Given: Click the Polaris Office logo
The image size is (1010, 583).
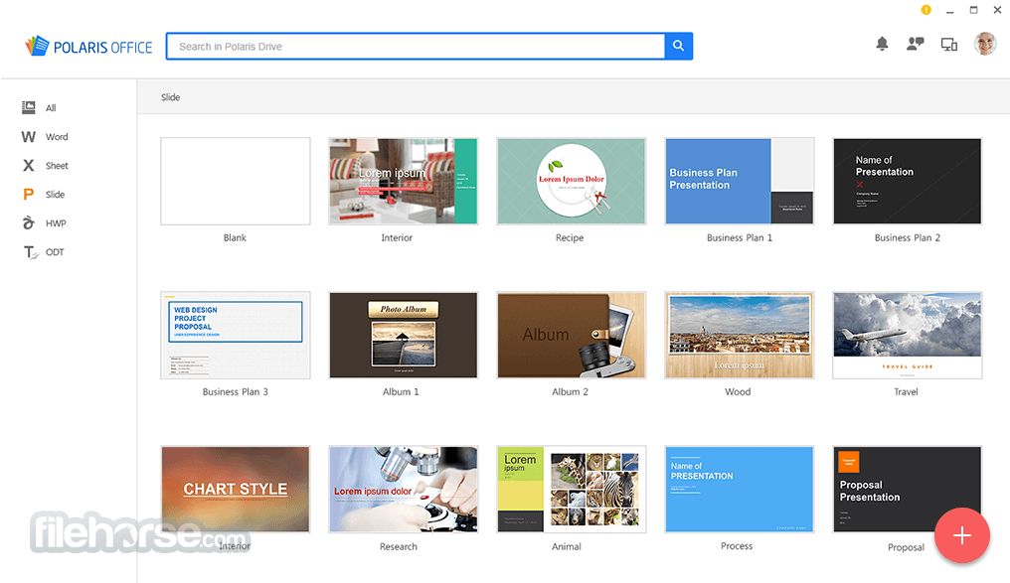Looking at the screenshot, I should click(88, 47).
